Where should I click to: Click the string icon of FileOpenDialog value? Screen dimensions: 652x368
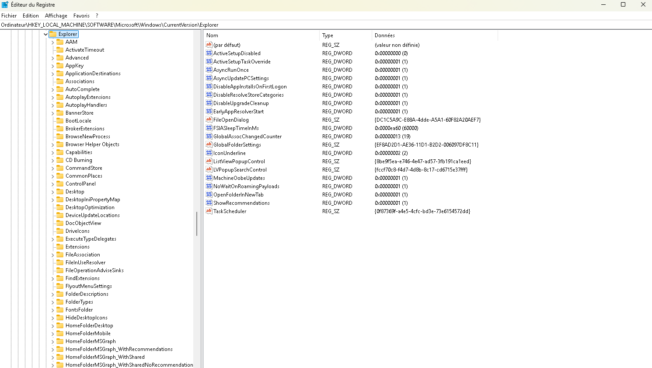pyautogui.click(x=209, y=119)
